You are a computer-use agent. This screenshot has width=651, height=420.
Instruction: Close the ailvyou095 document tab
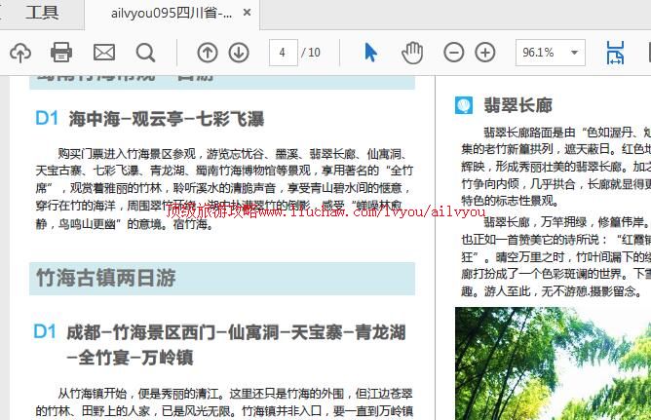pos(248,13)
